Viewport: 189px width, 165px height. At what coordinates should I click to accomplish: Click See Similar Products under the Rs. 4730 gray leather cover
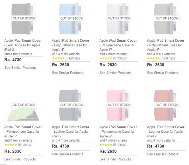pyautogui.click(x=20, y=68)
